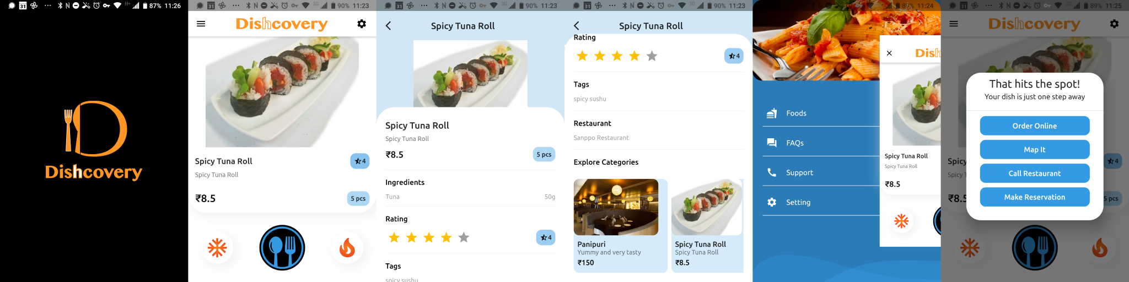This screenshot has height=282, width=1129.
Task: Tap the blue fork and spoon plate button
Action: tap(282, 248)
